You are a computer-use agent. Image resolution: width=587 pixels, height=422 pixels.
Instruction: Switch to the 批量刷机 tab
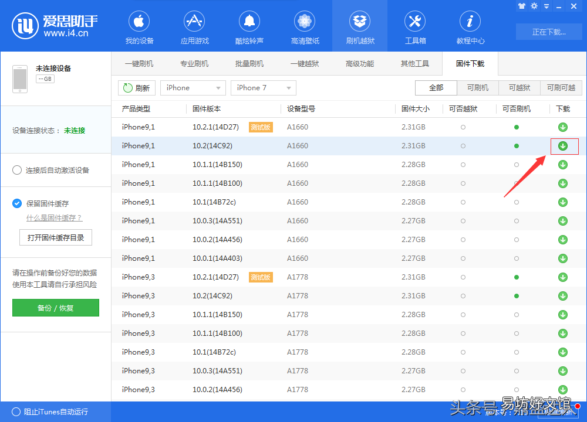click(x=249, y=63)
